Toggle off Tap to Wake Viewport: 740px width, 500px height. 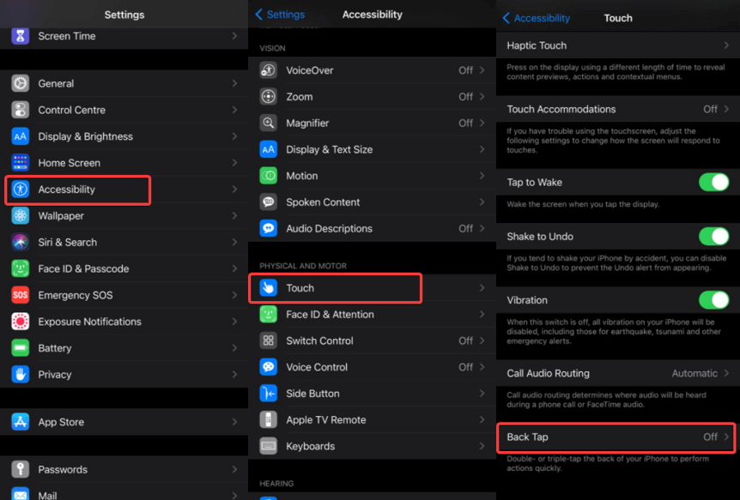pos(715,182)
